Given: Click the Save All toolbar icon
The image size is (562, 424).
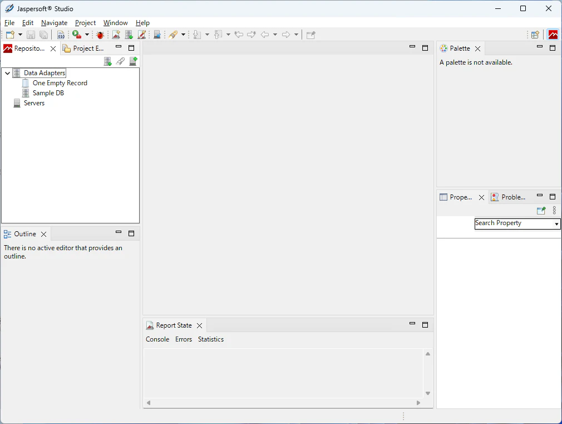Looking at the screenshot, I should tap(44, 35).
